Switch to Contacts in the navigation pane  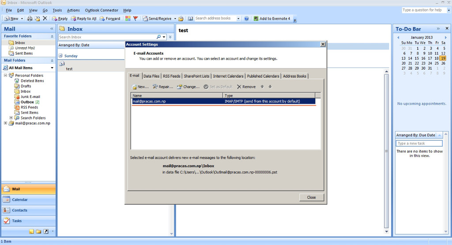29,210
